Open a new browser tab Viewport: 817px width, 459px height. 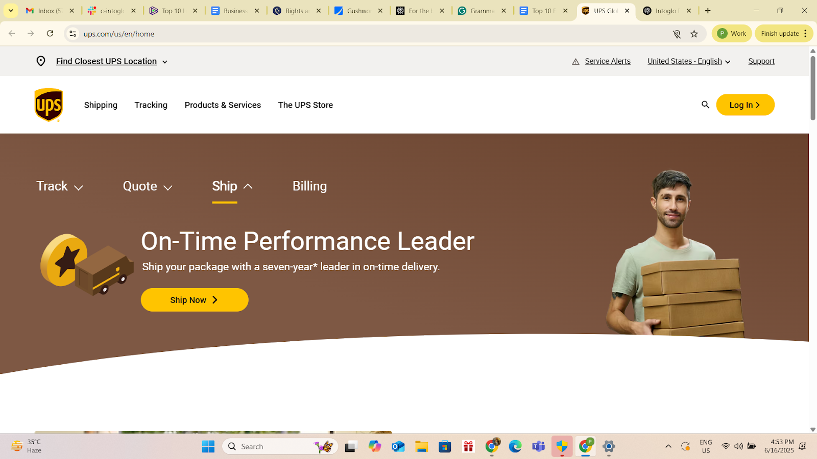click(x=708, y=11)
